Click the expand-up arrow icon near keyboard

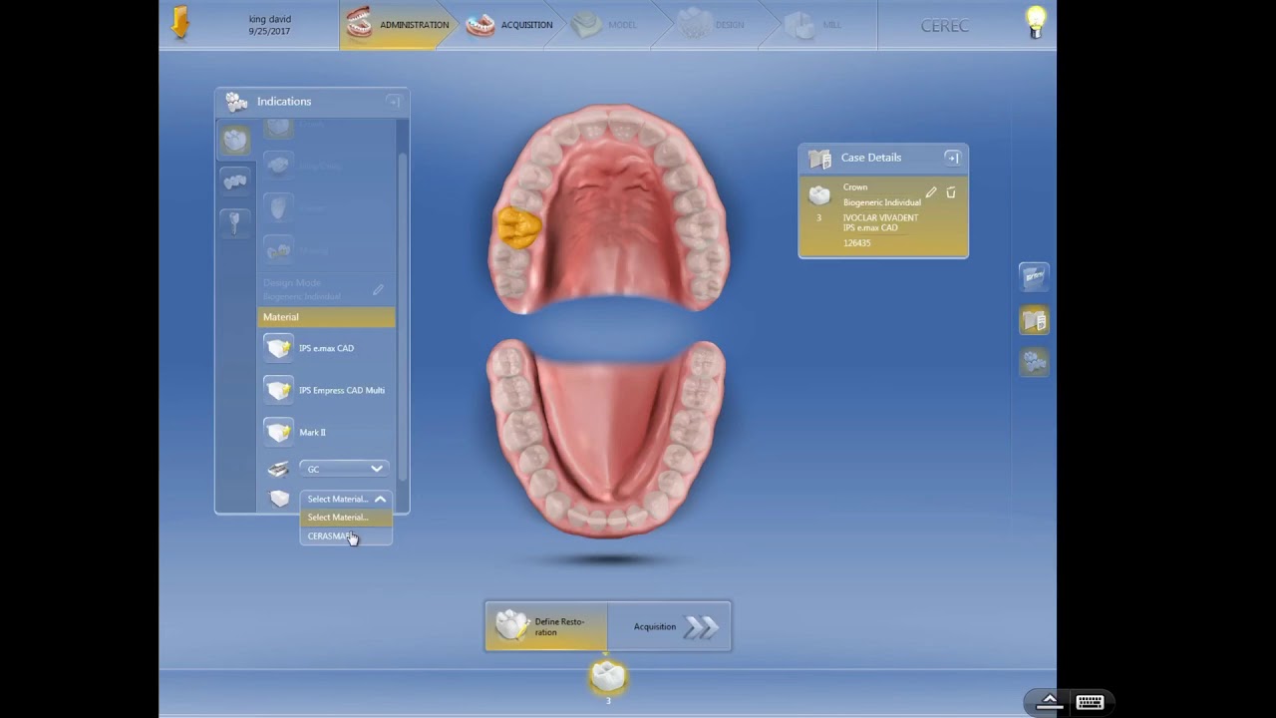[x=1049, y=702]
